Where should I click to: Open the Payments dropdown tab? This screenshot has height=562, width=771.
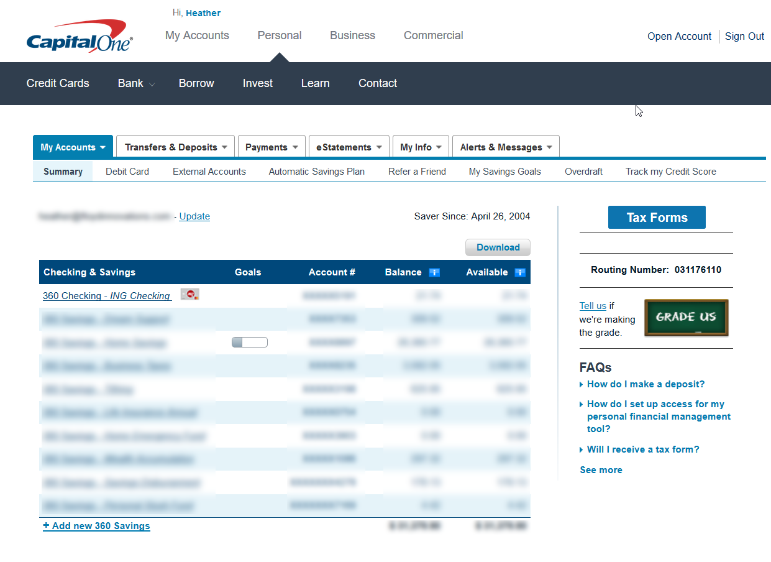pos(271,147)
